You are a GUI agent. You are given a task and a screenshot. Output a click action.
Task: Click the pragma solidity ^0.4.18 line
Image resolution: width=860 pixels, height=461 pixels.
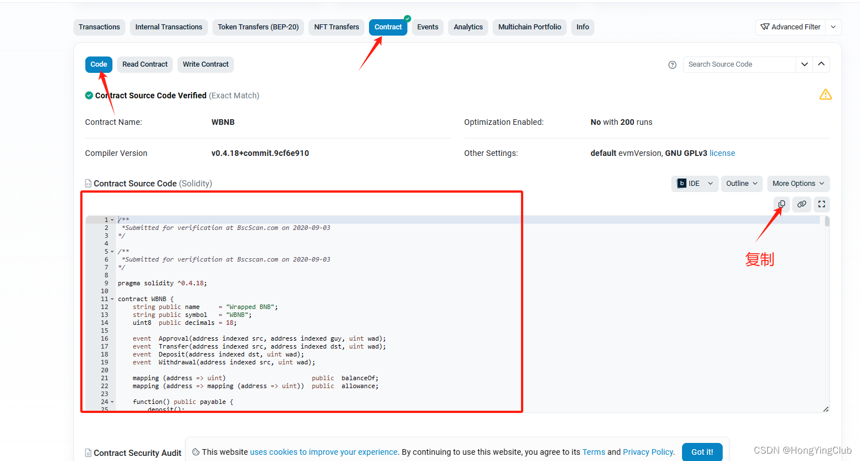162,283
